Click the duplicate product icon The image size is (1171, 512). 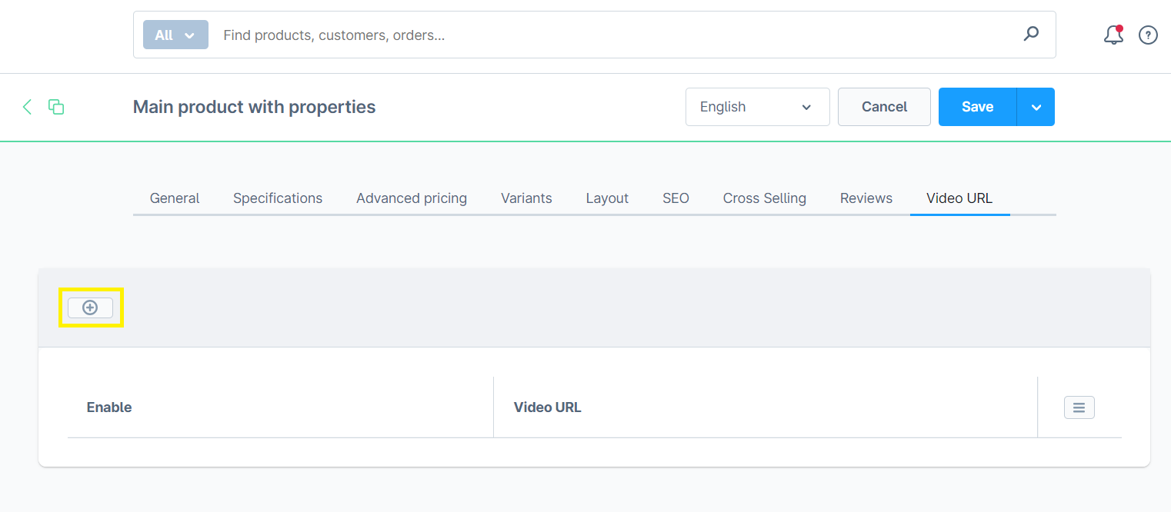coord(56,107)
